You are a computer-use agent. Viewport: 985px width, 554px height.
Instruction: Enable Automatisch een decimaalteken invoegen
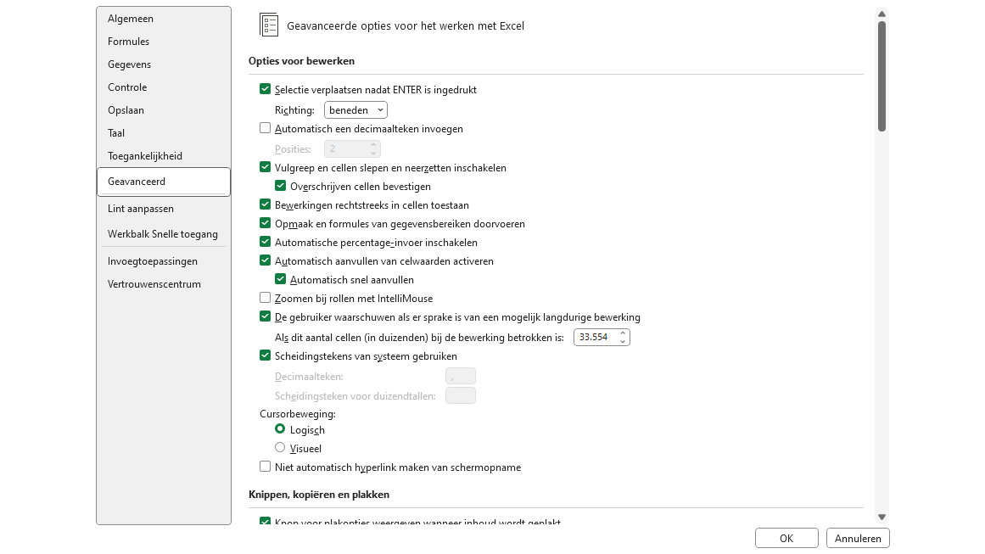click(266, 128)
